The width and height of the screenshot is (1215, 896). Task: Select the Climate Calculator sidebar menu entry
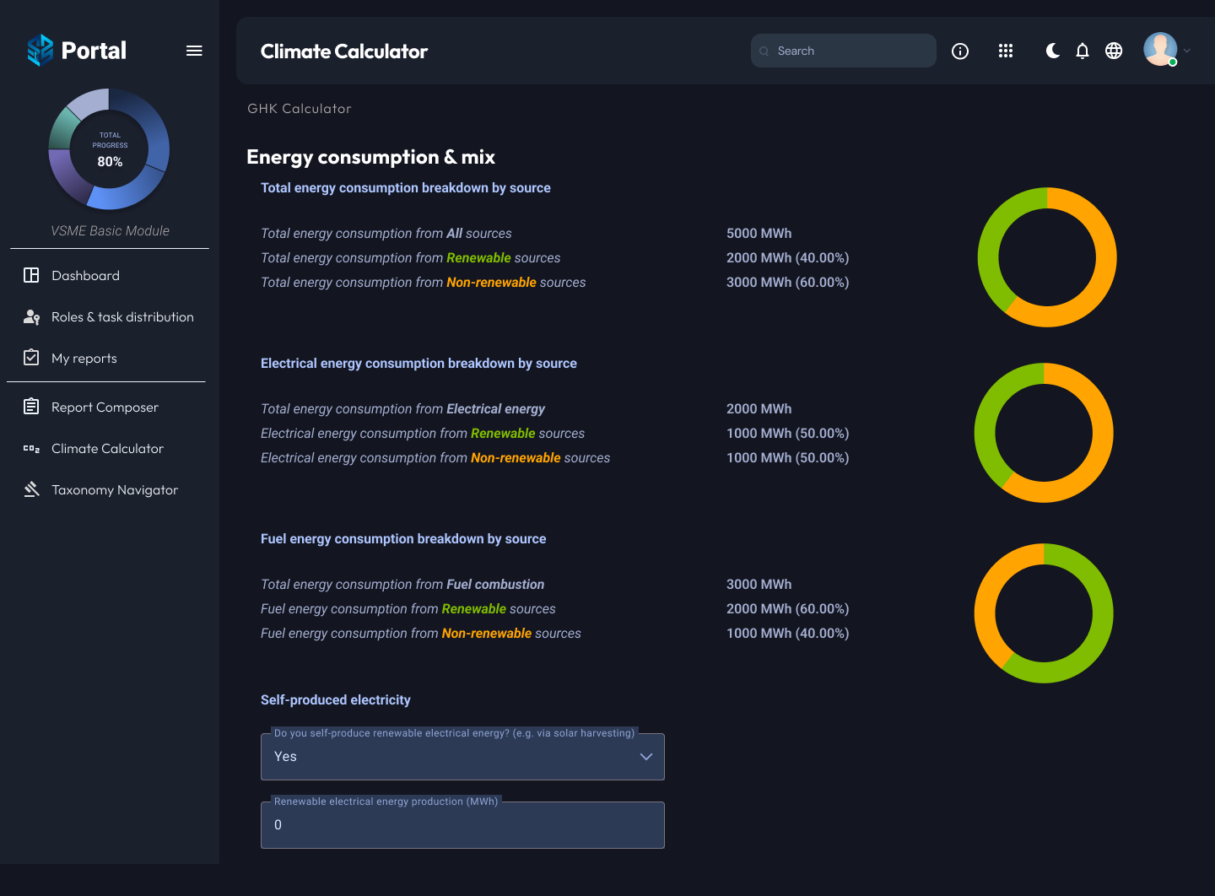[x=106, y=448]
